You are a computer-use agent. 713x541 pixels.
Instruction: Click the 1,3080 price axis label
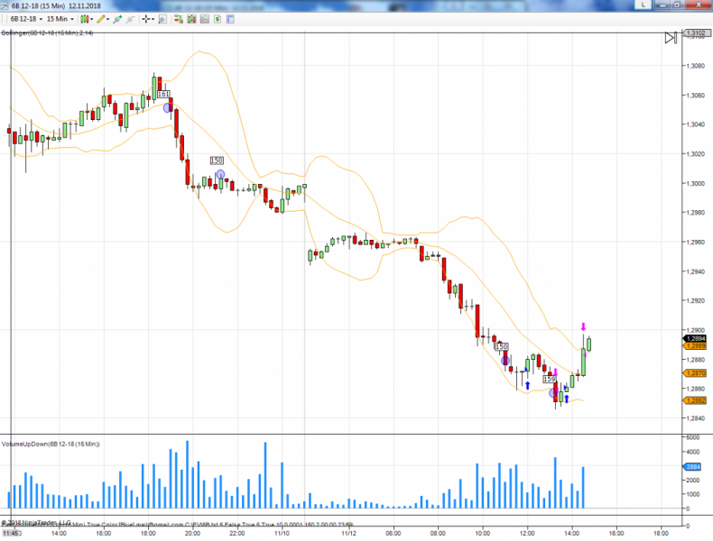[696, 66]
